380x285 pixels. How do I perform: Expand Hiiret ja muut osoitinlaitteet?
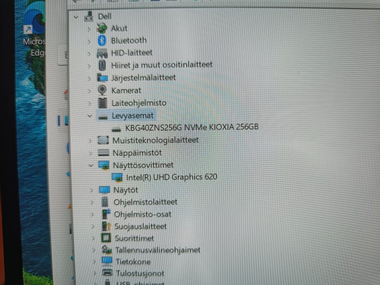(89, 66)
